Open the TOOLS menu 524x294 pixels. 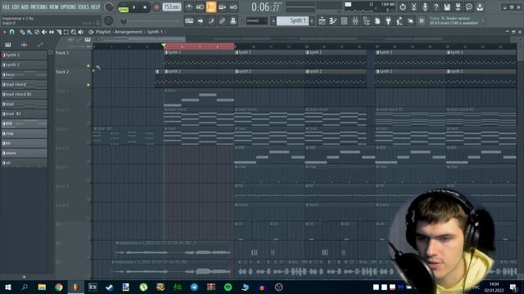[84, 7]
